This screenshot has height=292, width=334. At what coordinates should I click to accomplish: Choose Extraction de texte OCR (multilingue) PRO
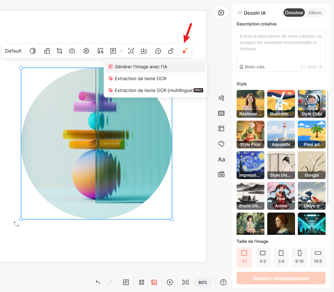coord(156,91)
